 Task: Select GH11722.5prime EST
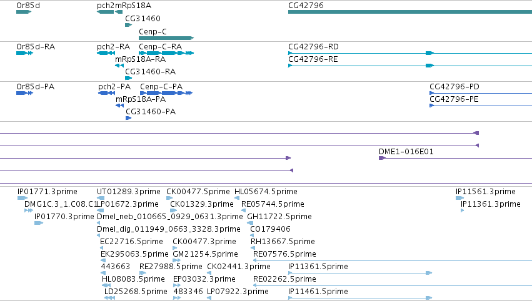tap(250, 223)
